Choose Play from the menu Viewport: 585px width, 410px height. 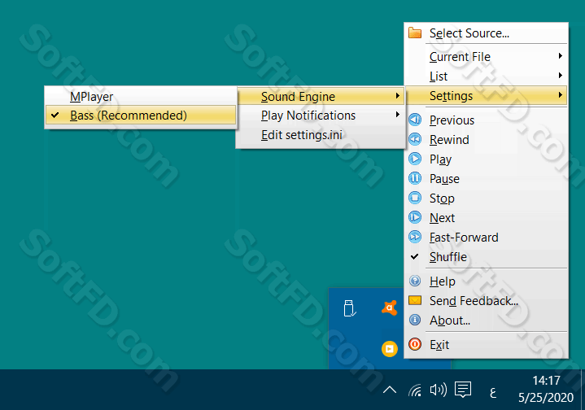click(487, 159)
